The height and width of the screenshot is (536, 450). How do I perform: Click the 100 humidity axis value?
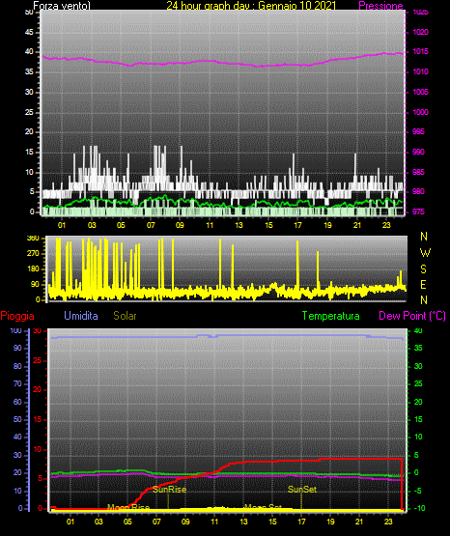(15, 330)
